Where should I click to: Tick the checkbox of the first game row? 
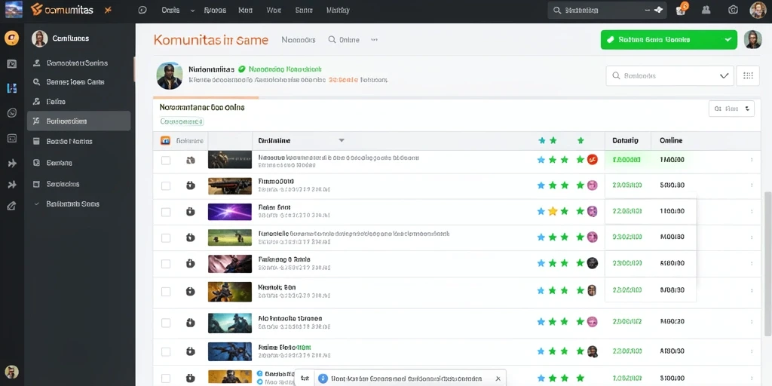[x=166, y=160]
